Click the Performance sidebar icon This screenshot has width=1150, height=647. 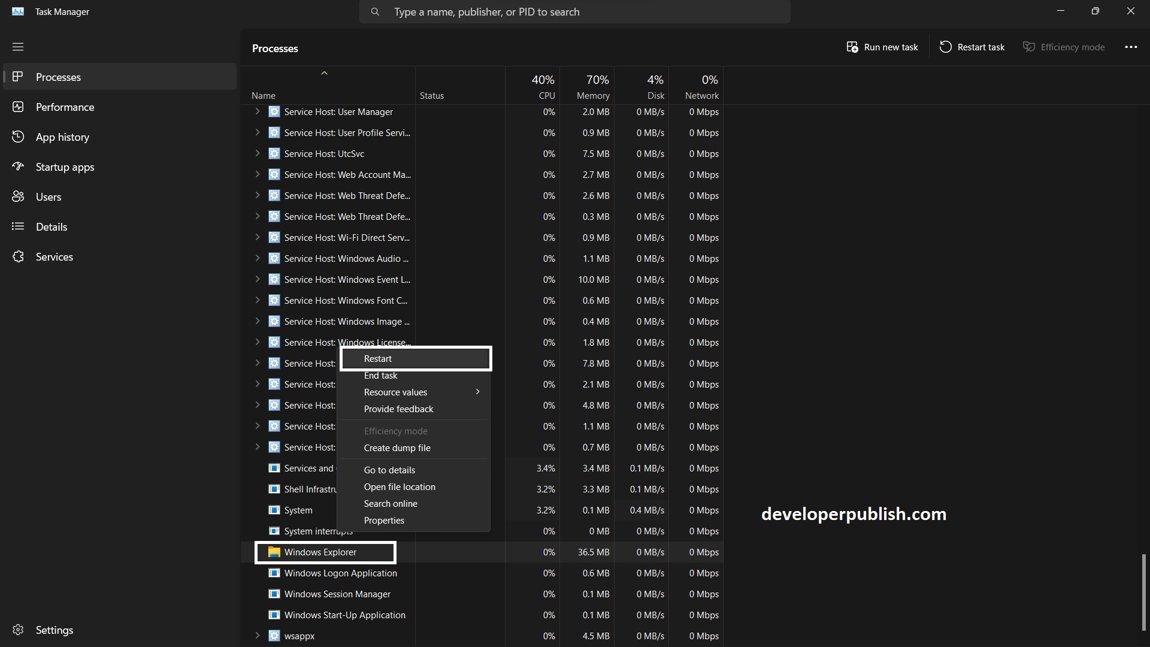point(18,107)
